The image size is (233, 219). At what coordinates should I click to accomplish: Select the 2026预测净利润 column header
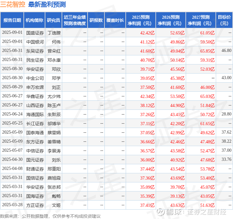[x=171, y=20]
